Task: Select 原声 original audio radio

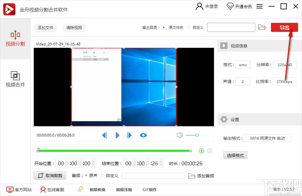Action: [x=86, y=175]
